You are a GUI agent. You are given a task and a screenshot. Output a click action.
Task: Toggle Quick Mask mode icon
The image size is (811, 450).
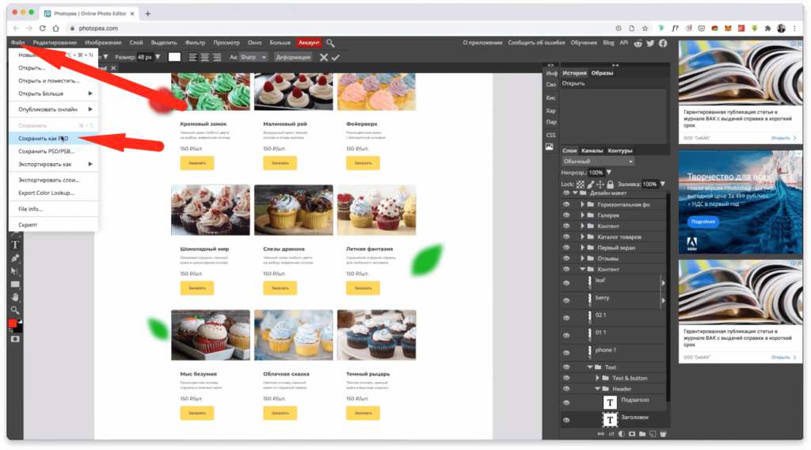coord(14,338)
